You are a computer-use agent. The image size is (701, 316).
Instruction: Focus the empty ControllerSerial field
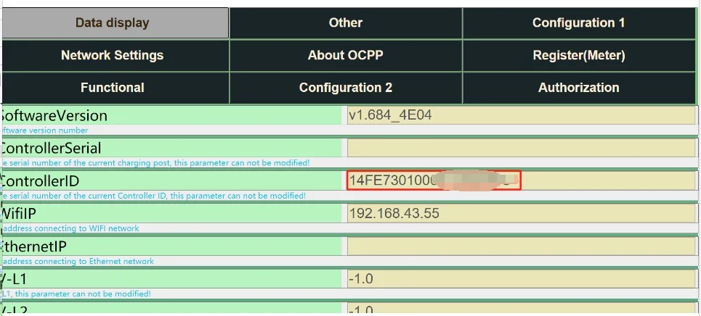click(x=520, y=148)
